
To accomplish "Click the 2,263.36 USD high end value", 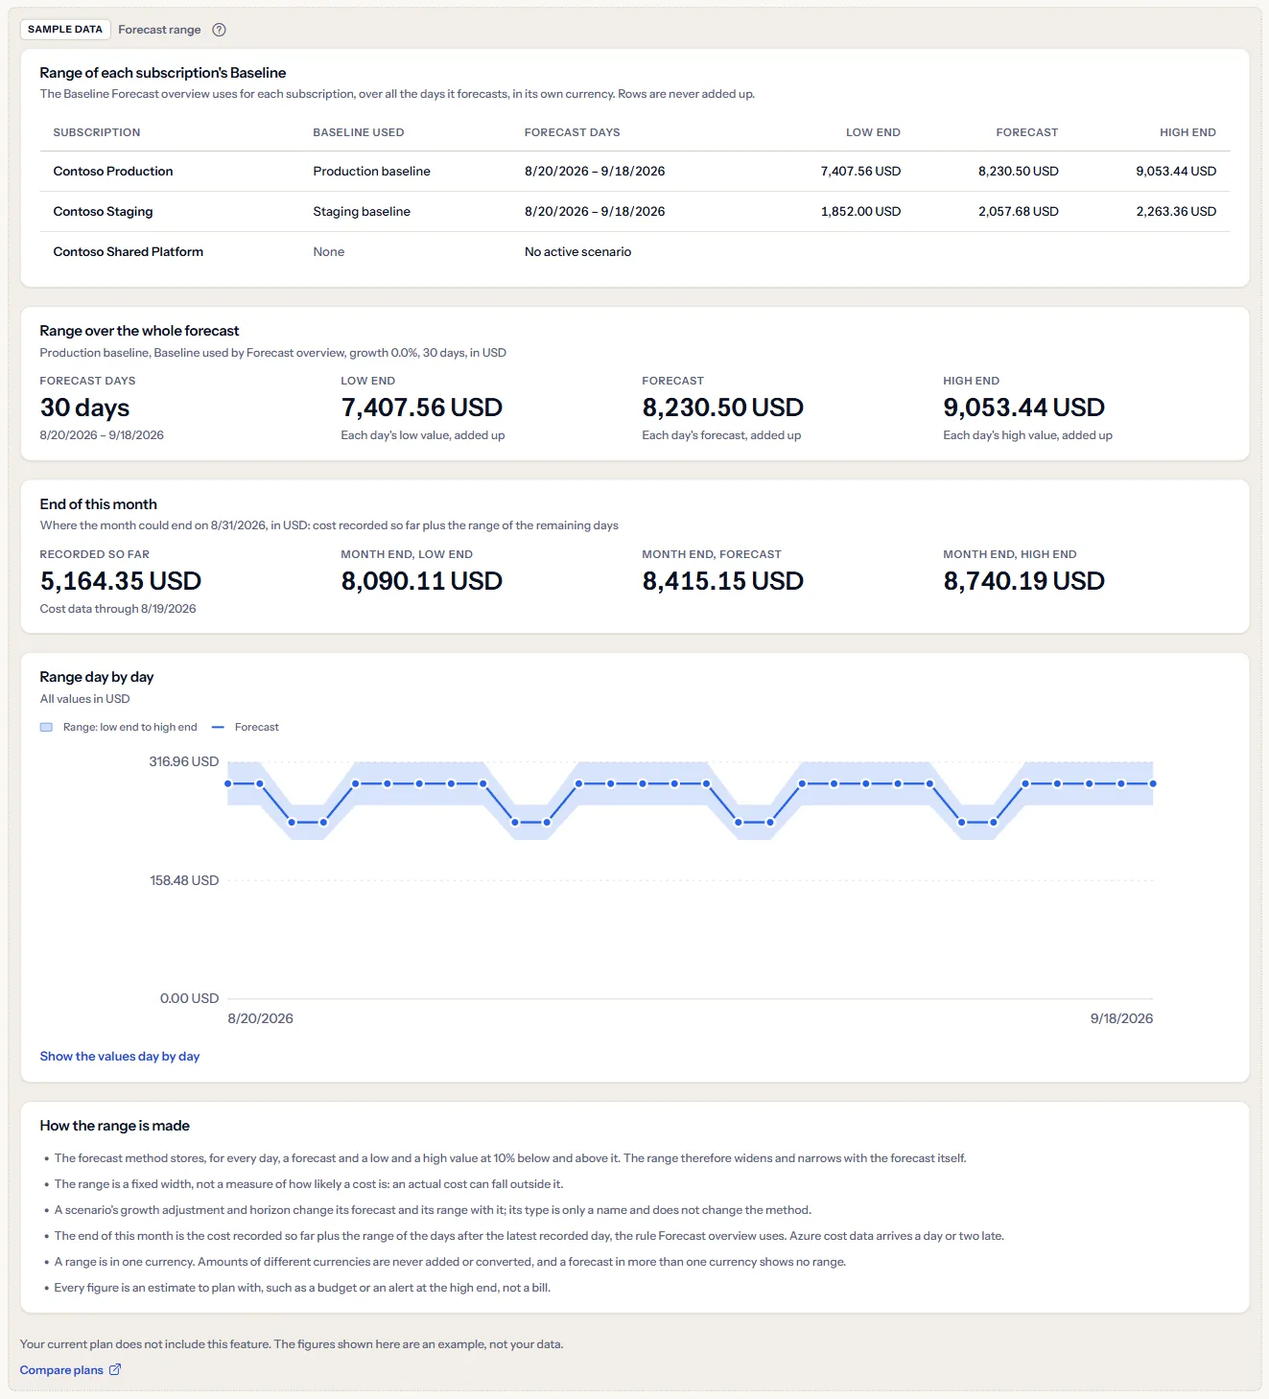I will click(x=1176, y=212).
